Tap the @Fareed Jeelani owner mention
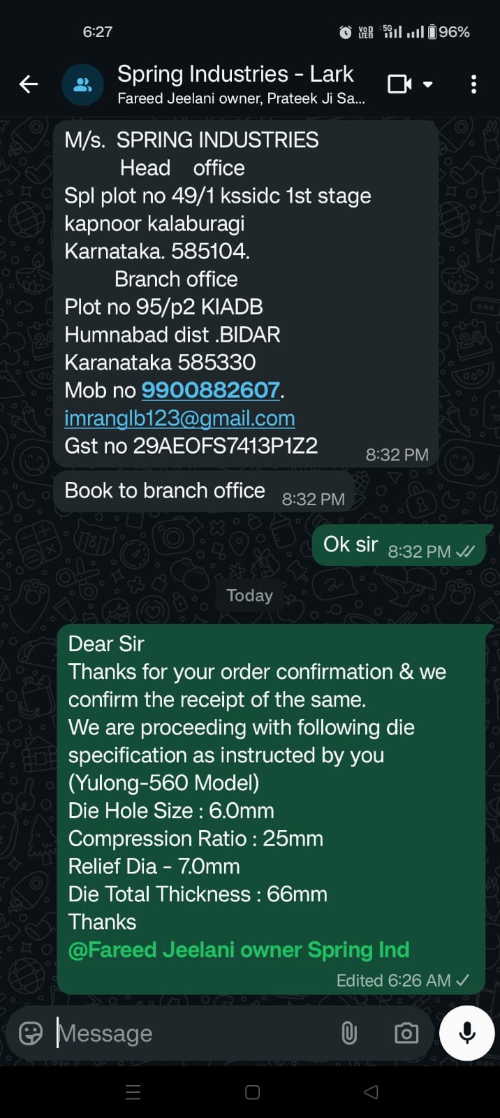Screen dimensions: 500x1118 click(238, 950)
